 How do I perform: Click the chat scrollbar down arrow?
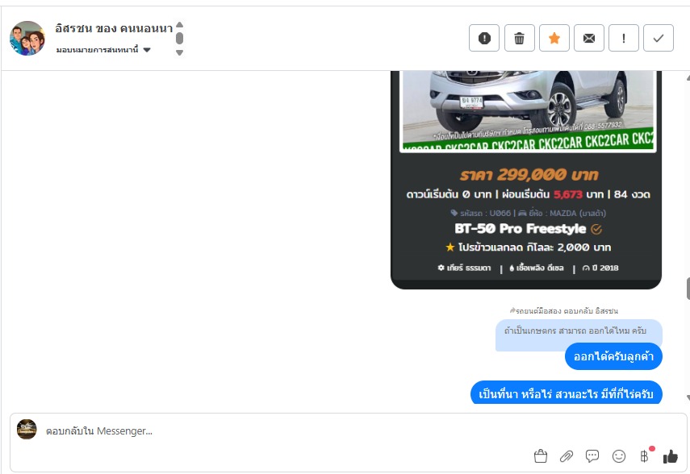click(x=688, y=397)
